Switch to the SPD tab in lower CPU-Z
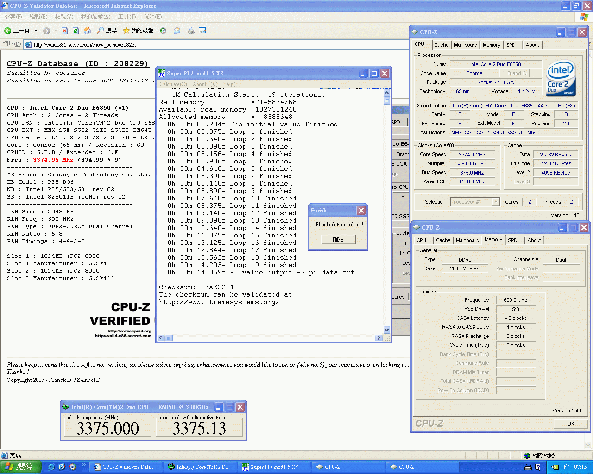593x474 pixels. (513, 240)
